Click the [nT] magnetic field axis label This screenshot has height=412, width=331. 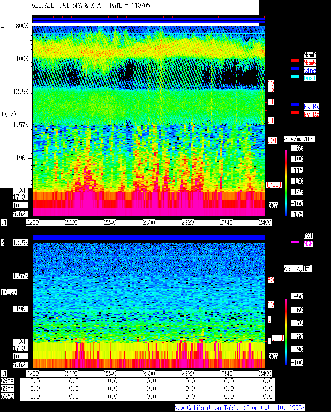(x=278, y=338)
